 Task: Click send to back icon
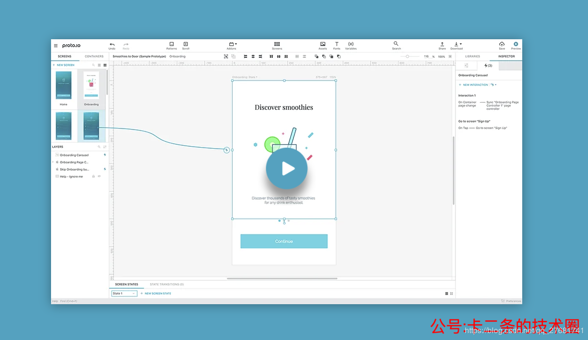coord(339,56)
